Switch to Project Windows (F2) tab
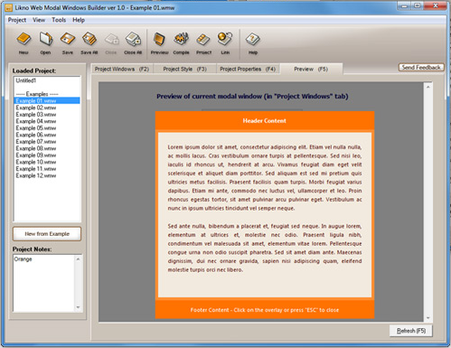The image size is (451, 348). pyautogui.click(x=122, y=69)
